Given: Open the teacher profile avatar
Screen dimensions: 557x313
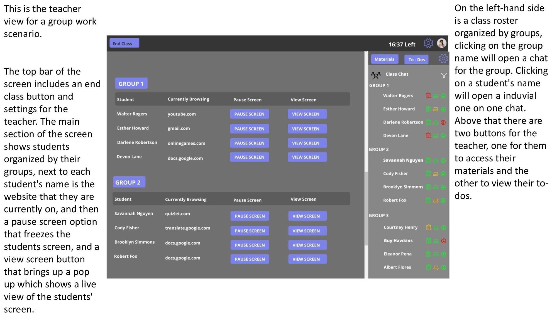Looking at the screenshot, I should click(441, 43).
